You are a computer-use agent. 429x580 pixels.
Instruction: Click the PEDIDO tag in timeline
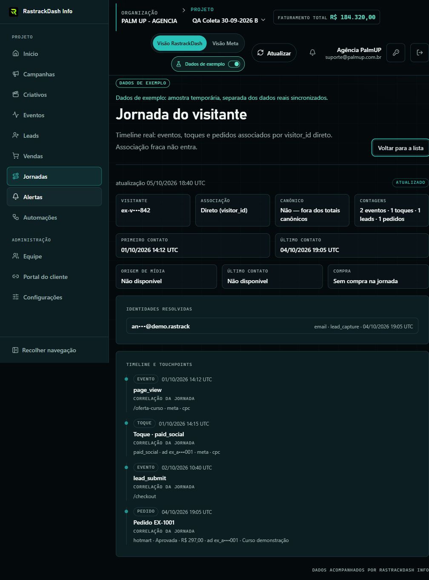tap(146, 511)
